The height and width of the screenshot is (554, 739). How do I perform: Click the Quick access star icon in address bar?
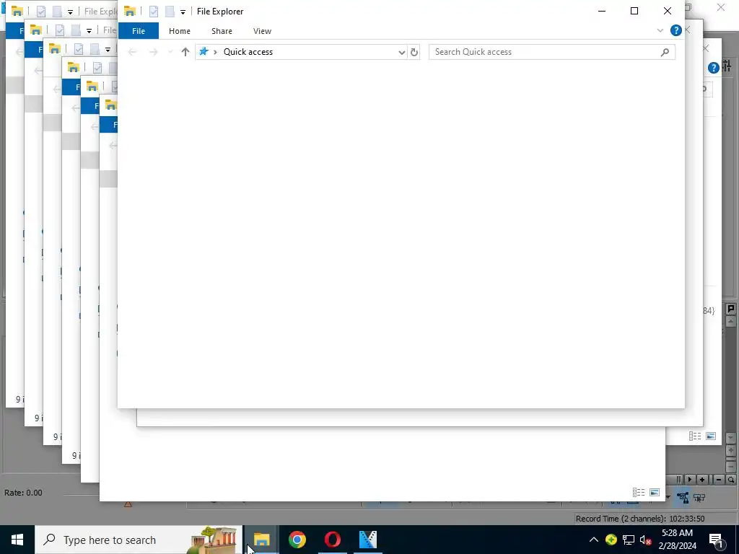click(204, 51)
